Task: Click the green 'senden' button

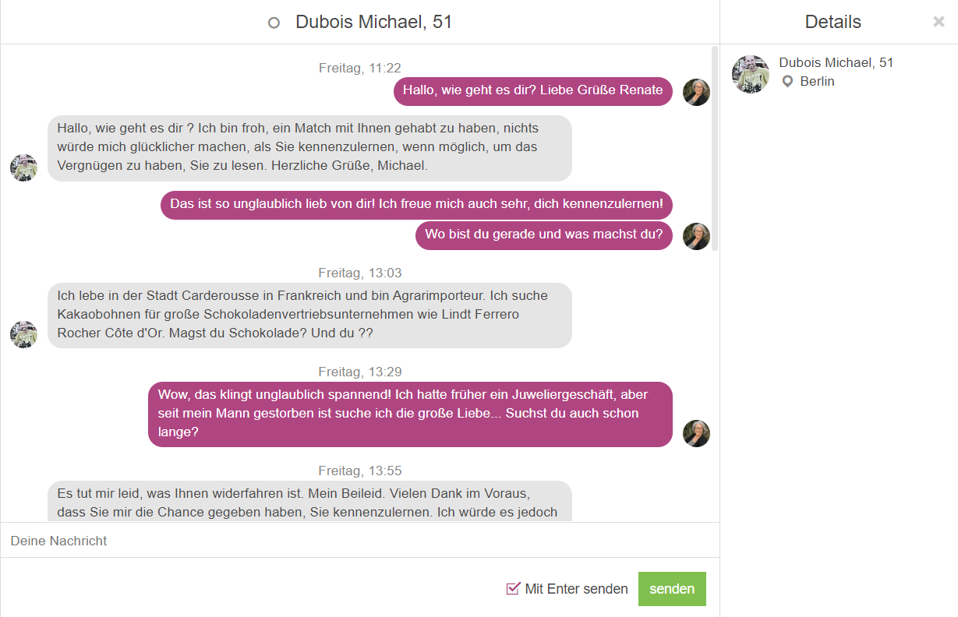Action: (x=672, y=589)
